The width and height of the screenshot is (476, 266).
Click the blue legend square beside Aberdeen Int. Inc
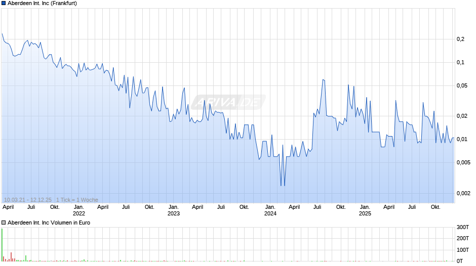[4, 4]
